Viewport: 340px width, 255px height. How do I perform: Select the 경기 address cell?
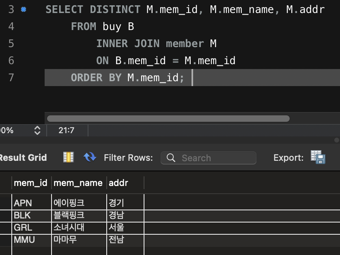point(125,203)
